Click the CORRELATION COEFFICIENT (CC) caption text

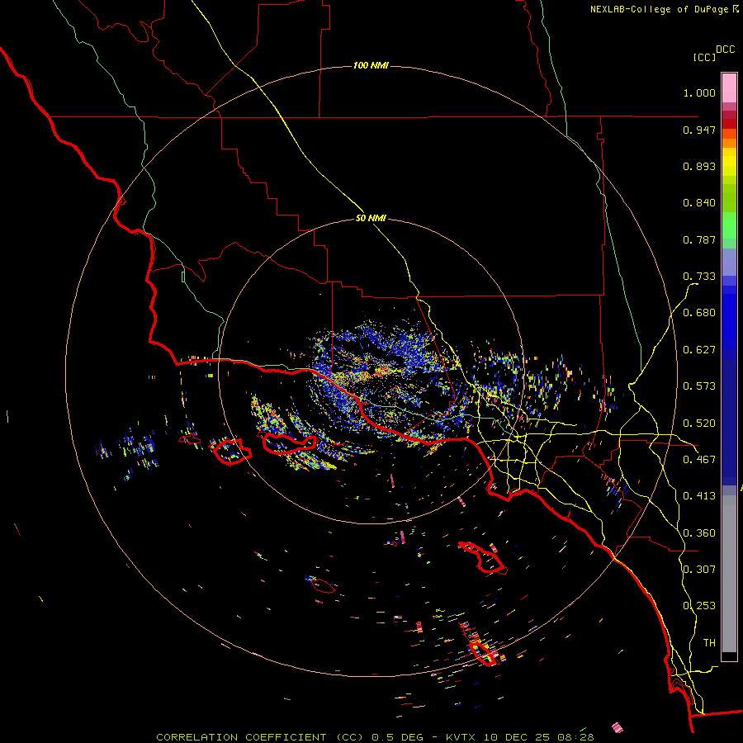(x=260, y=737)
